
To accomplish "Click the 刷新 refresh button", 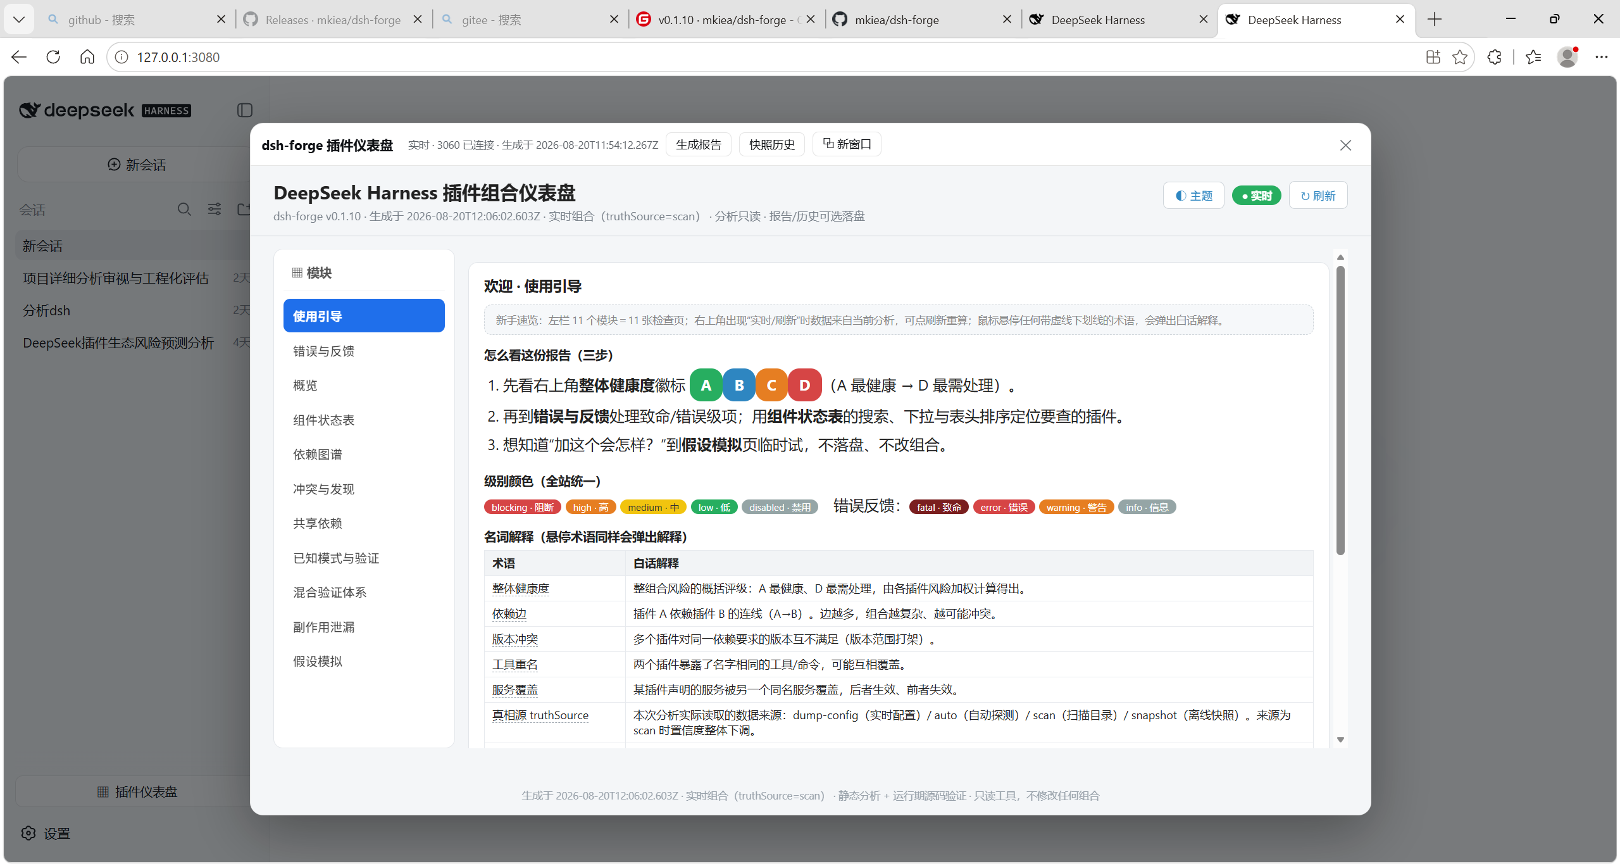I will pyautogui.click(x=1318, y=196).
